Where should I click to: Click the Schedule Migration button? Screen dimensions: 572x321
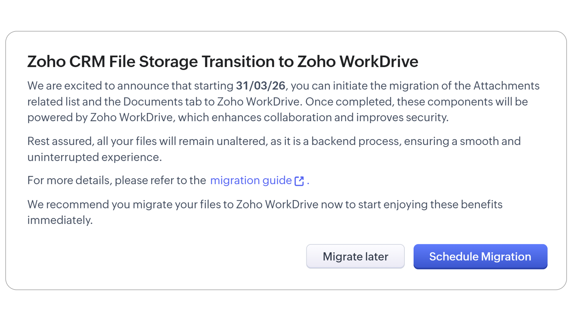click(480, 257)
